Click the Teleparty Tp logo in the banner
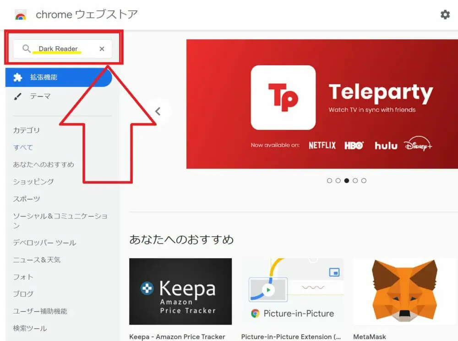 click(283, 97)
